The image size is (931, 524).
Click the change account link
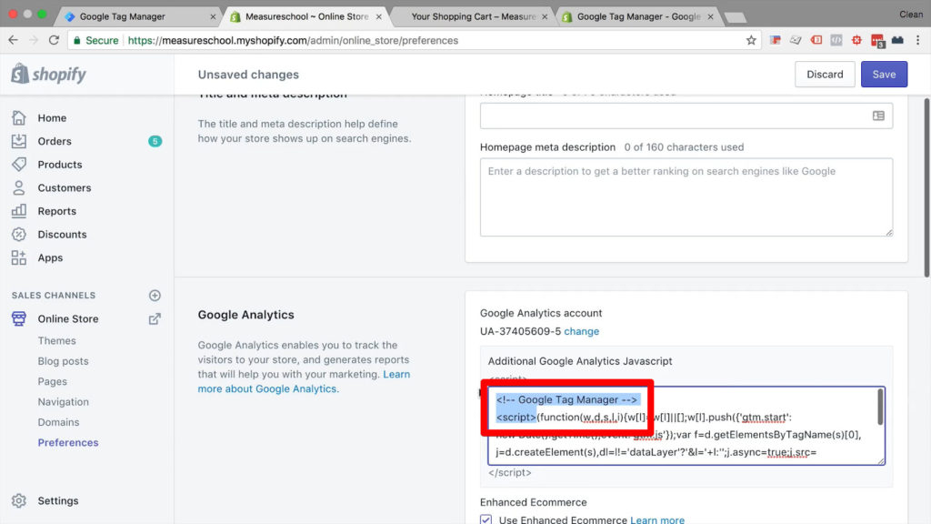(x=582, y=331)
